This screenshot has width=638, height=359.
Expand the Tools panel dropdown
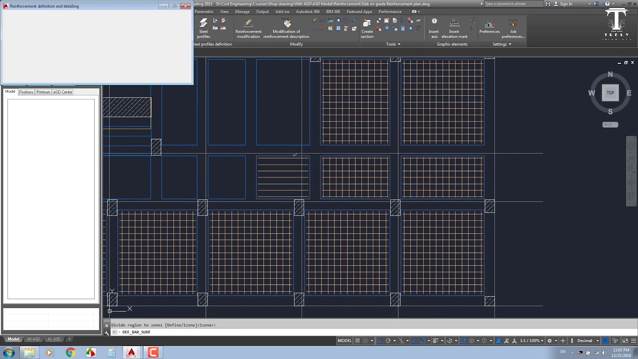[393, 44]
